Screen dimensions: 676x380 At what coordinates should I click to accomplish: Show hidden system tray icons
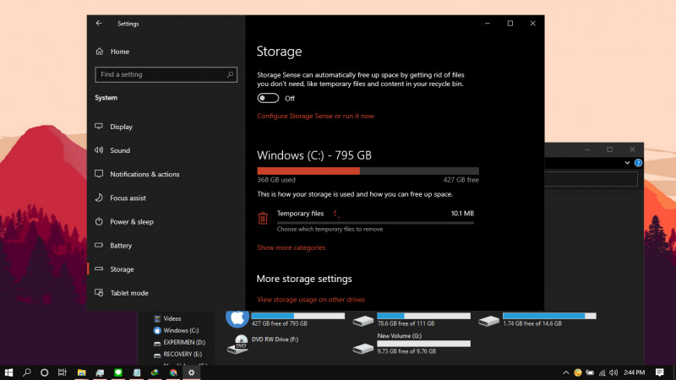tap(566, 372)
